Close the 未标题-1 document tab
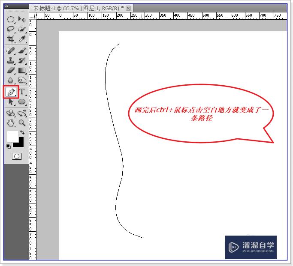This screenshot has height=266, width=293. click(128, 8)
